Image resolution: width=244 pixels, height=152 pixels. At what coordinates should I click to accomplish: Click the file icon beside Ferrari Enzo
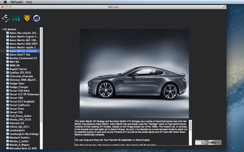coord(7,109)
